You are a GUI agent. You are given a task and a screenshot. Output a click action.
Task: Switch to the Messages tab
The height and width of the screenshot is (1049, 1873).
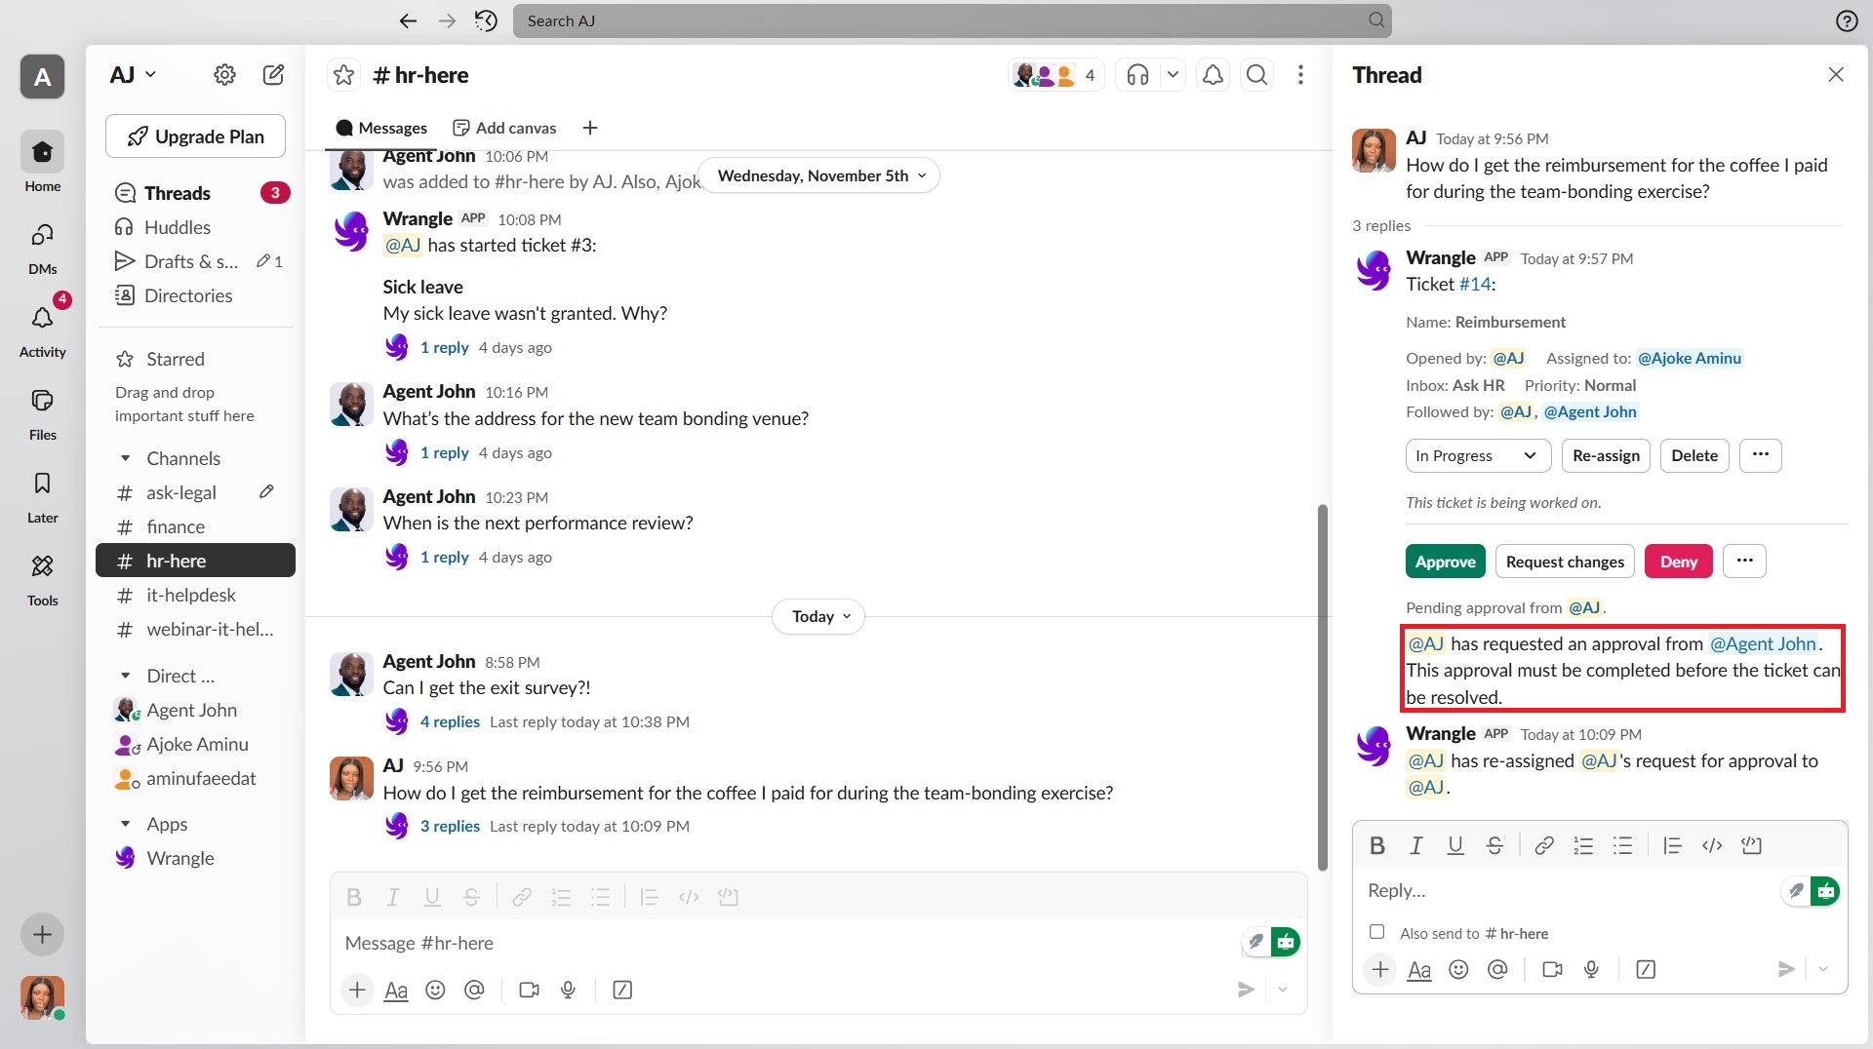pyautogui.click(x=381, y=128)
